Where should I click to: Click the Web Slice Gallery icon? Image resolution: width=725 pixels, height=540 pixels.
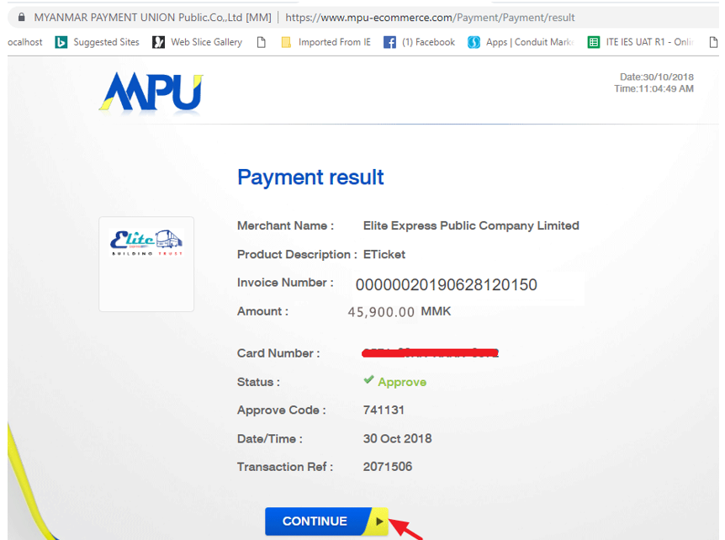pos(159,41)
